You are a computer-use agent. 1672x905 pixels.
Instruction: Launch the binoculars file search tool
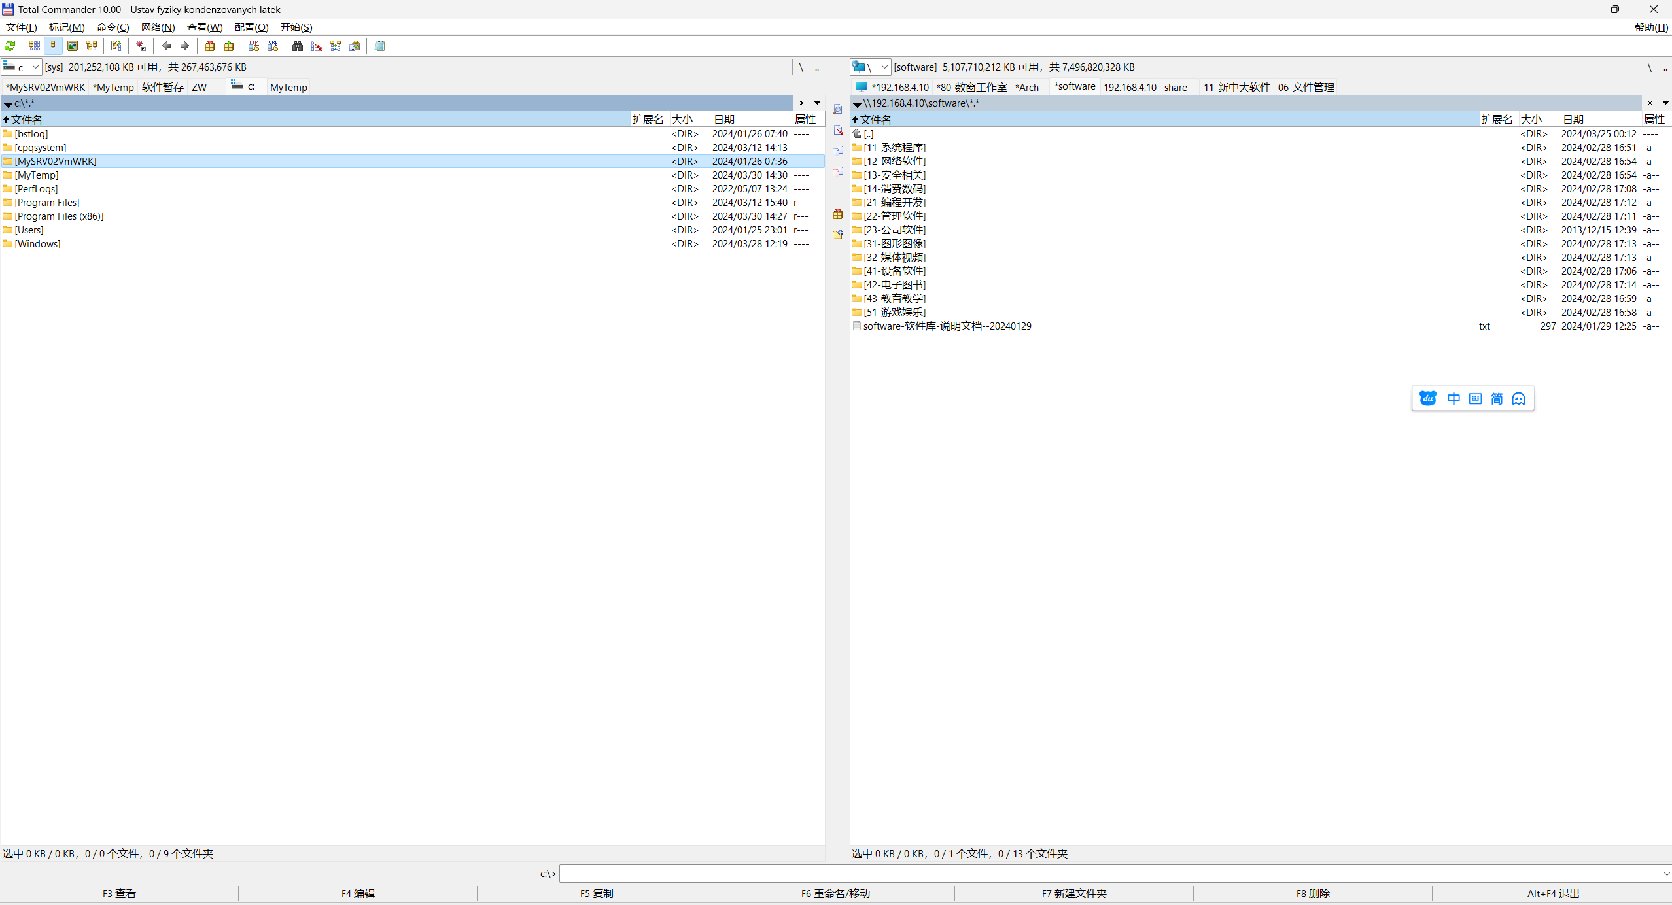click(298, 46)
